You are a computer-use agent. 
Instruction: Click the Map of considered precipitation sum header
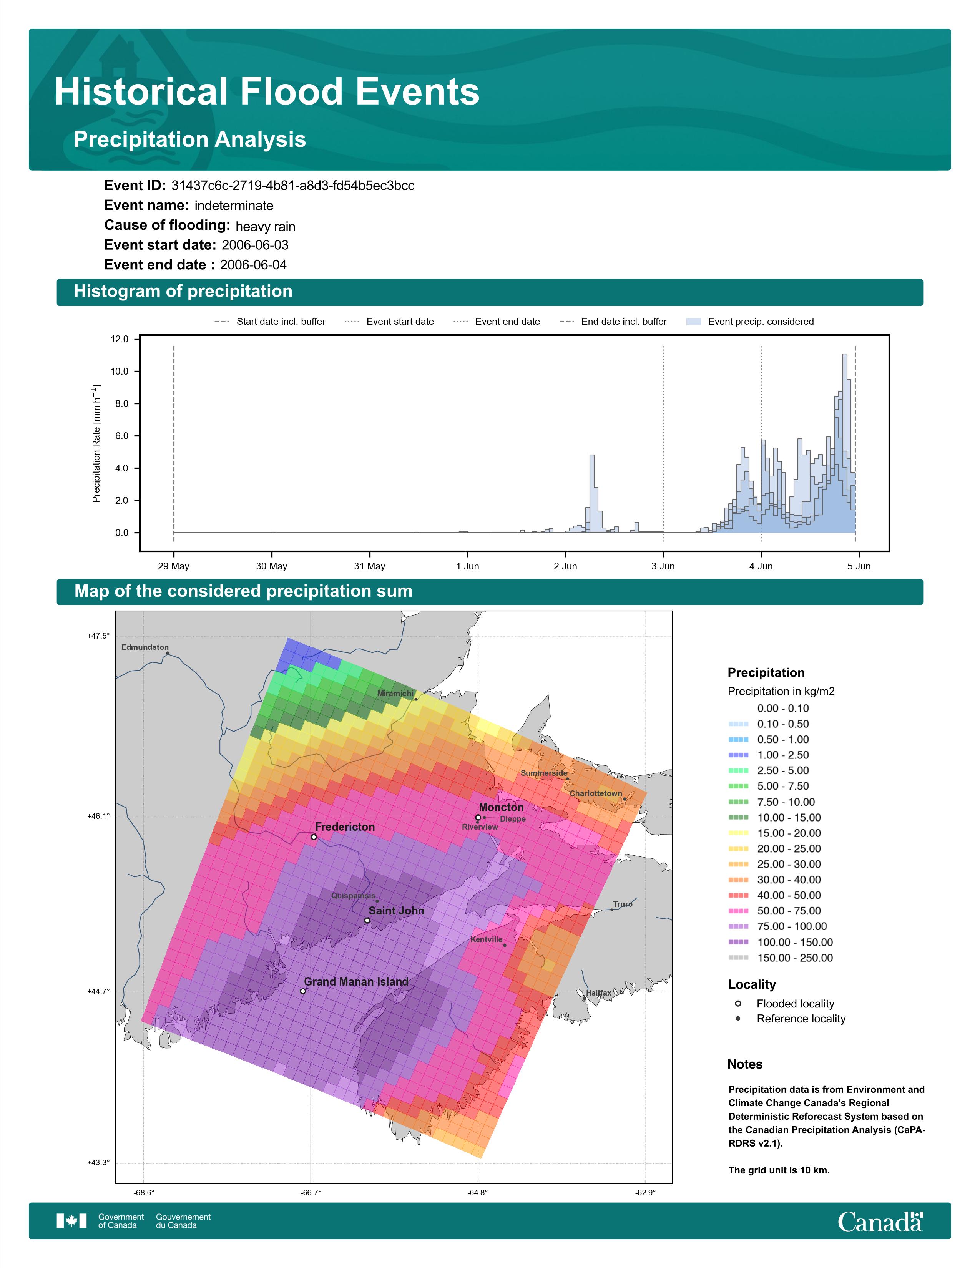489,592
